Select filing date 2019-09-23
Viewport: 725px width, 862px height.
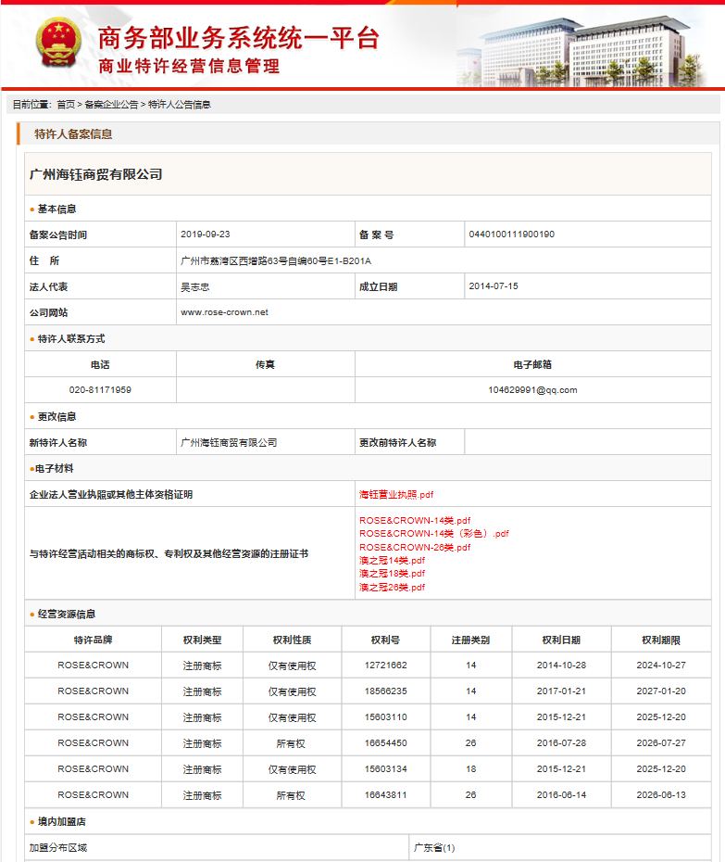(x=206, y=235)
